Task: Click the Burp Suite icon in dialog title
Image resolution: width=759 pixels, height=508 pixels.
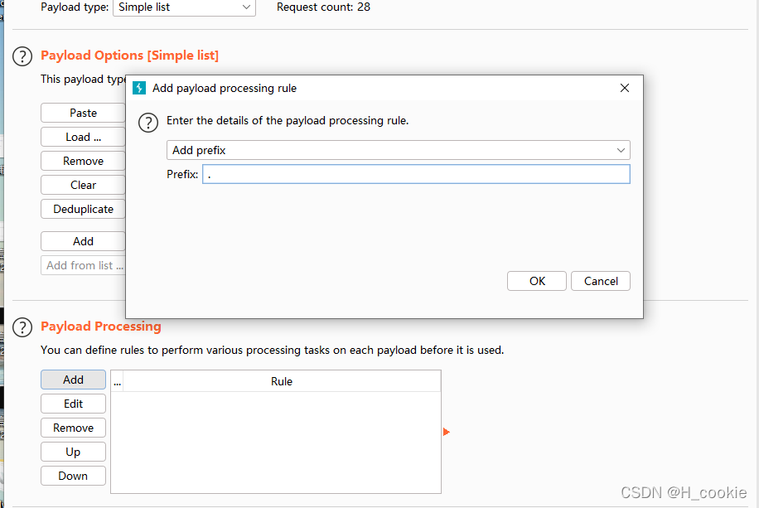Action: click(139, 88)
